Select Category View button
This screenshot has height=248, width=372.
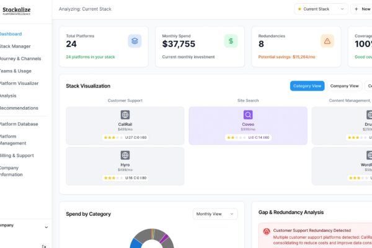tap(307, 86)
